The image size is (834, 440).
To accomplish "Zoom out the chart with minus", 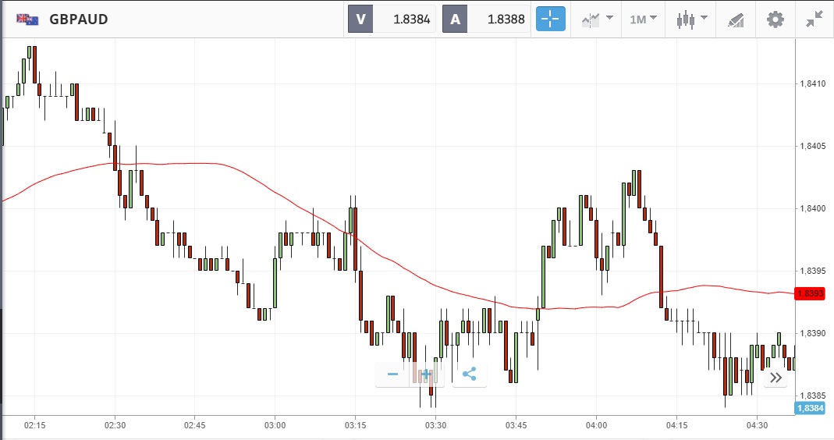I will tap(392, 374).
